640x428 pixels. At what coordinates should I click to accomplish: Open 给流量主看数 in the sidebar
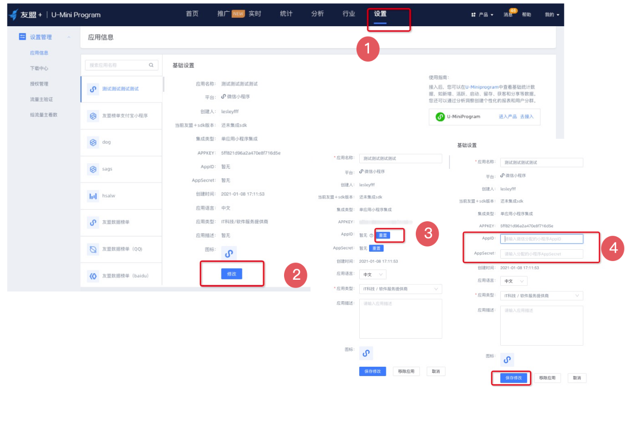coord(44,115)
